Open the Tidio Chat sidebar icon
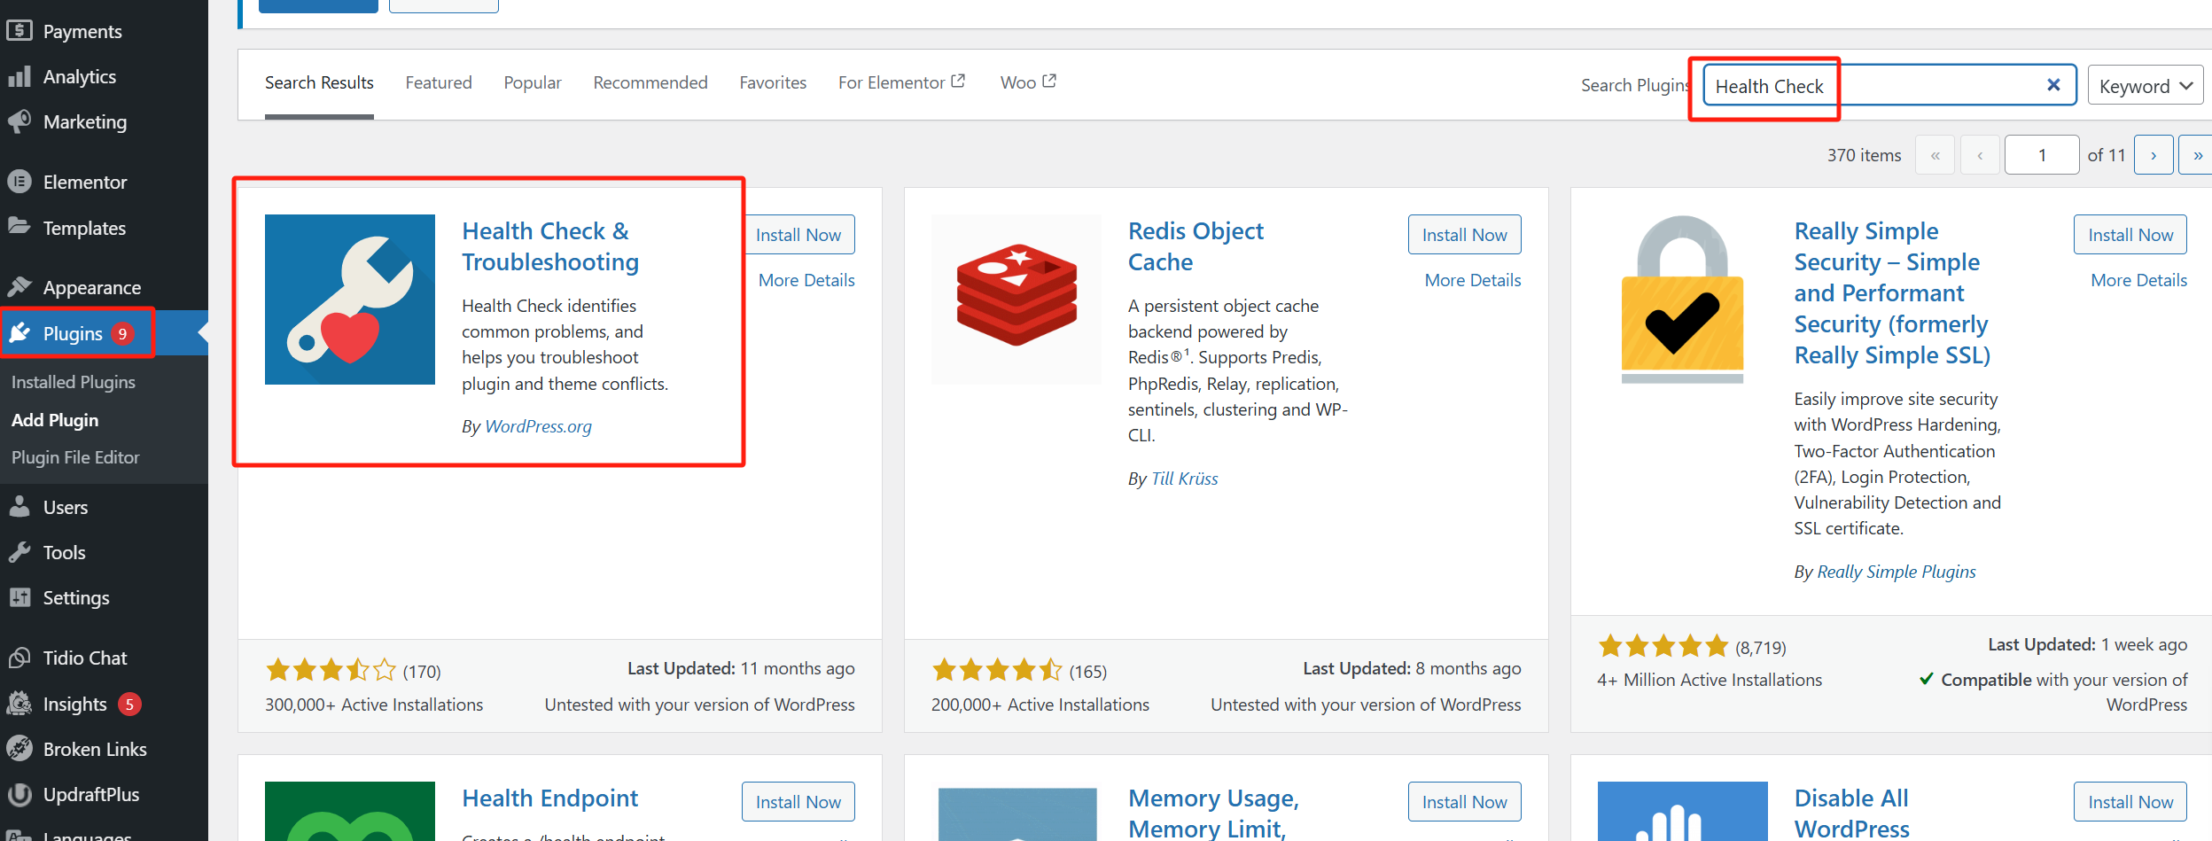This screenshot has width=2212, height=841. click(x=19, y=658)
